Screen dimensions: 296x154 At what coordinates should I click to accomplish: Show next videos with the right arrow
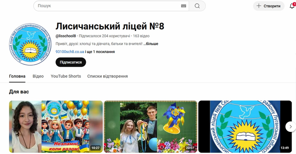point(290,126)
